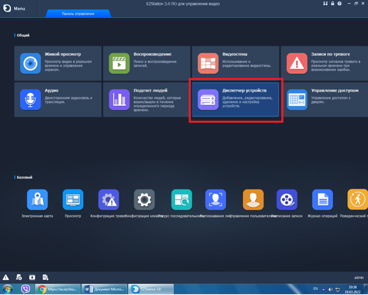Click the Электронная карта map icon

[x=37, y=200]
